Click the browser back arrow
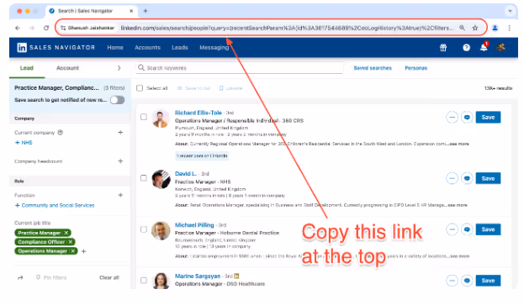This screenshot has width=524, height=305. (18, 28)
